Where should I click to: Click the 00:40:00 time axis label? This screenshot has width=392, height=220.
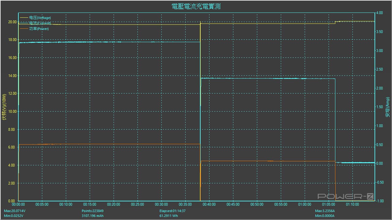(209, 204)
